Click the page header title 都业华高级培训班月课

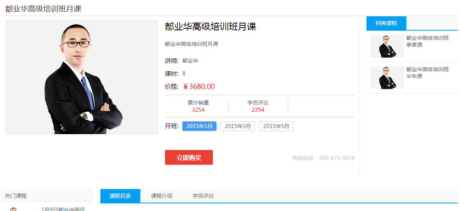(x=43, y=9)
